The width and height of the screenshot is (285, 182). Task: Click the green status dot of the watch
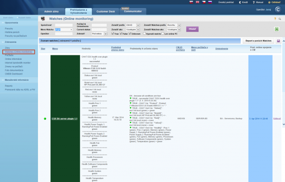(x=45, y=119)
